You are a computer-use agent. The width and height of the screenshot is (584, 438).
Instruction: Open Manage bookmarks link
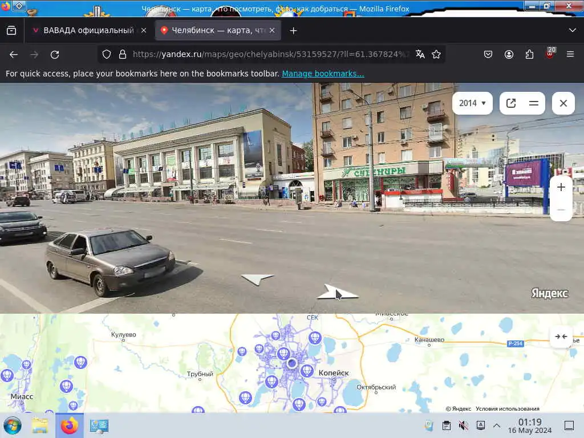(323, 74)
